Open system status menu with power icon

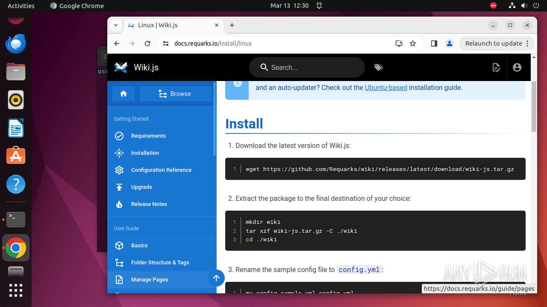(524, 6)
